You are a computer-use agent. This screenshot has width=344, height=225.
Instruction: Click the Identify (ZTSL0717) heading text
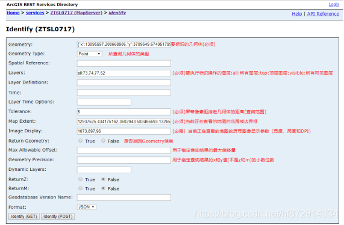click(40, 29)
